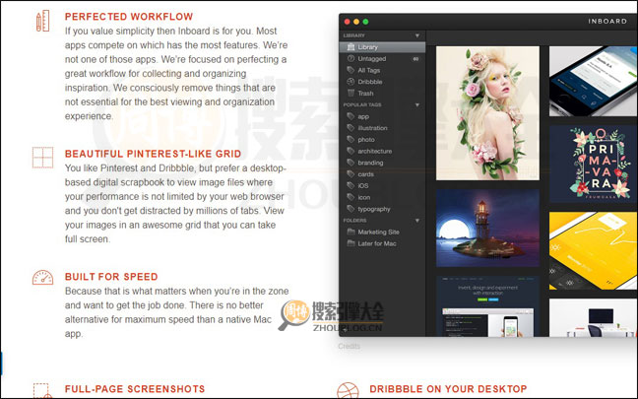Click the Marketing Site folder icon
Image resolution: width=638 pixels, height=399 pixels.
(x=351, y=232)
